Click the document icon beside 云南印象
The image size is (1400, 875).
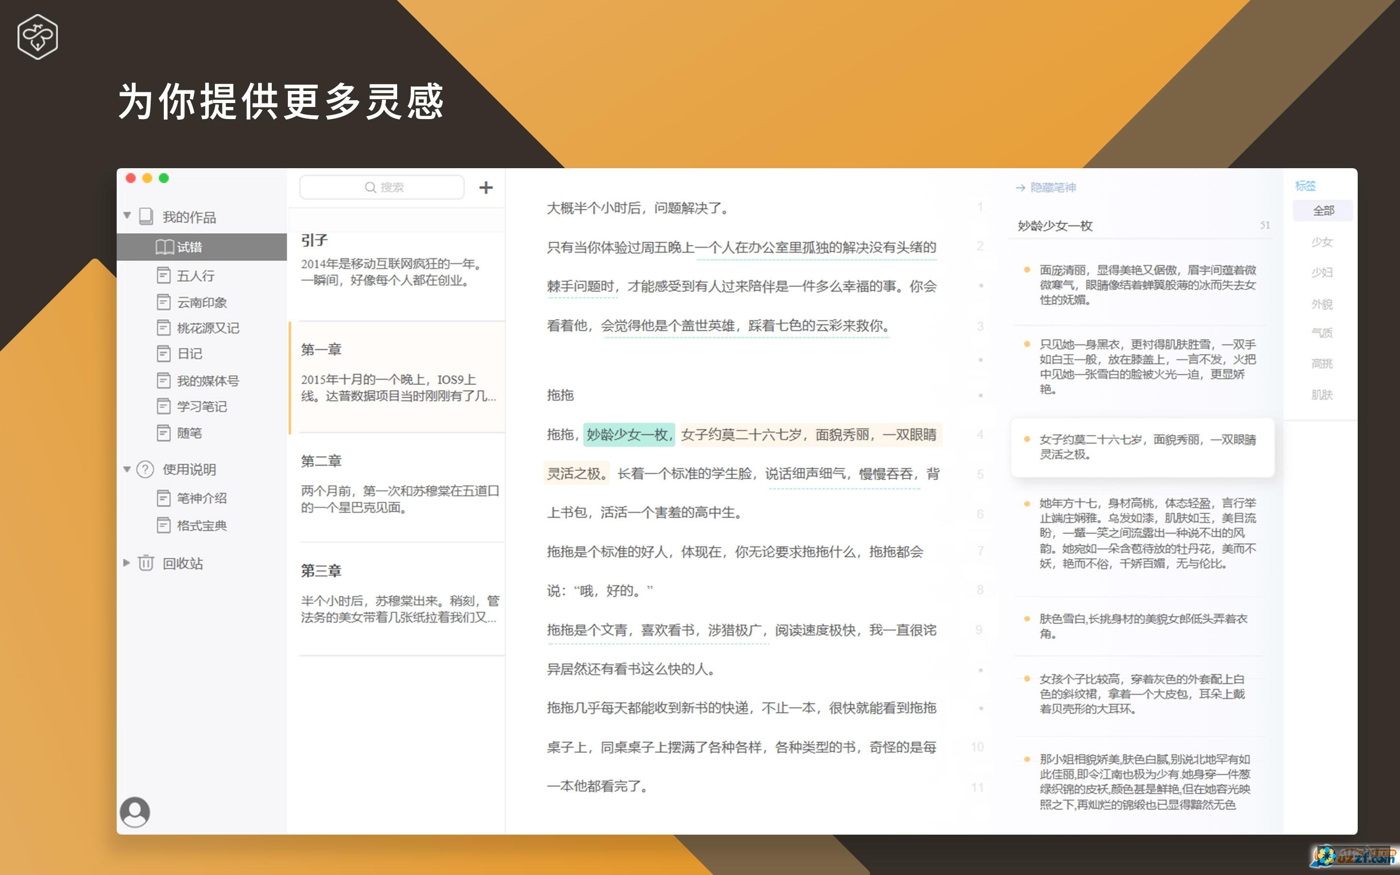tap(164, 302)
